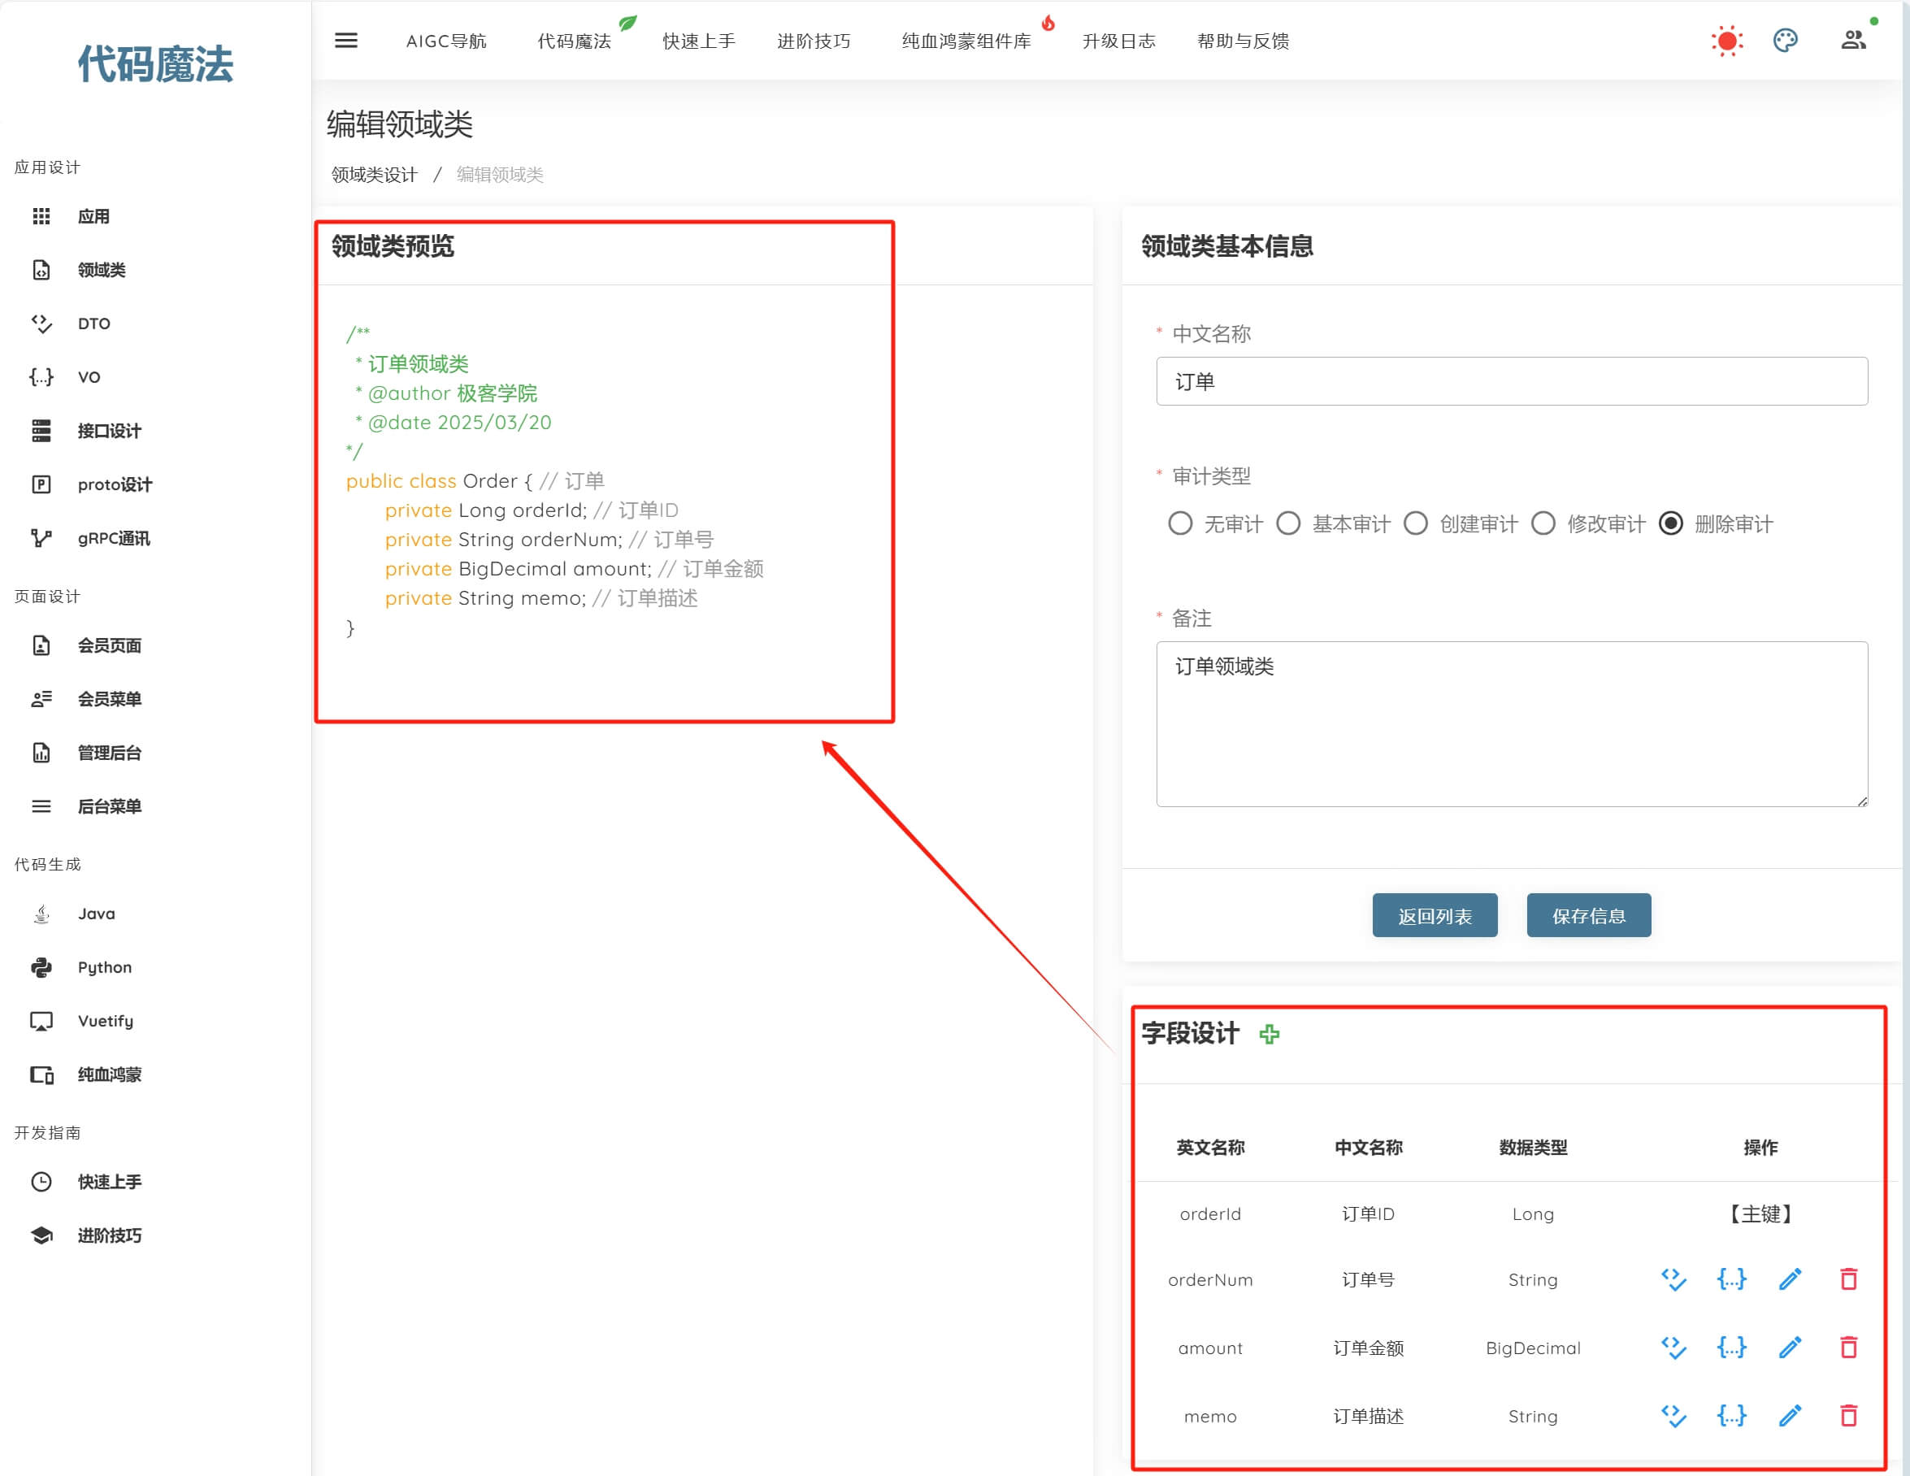
Task: Select the 基本审计 radio option
Action: (1288, 523)
